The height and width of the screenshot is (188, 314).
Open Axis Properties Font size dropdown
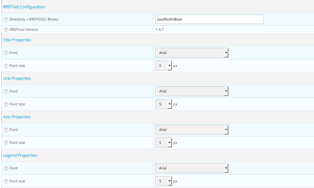163,143
